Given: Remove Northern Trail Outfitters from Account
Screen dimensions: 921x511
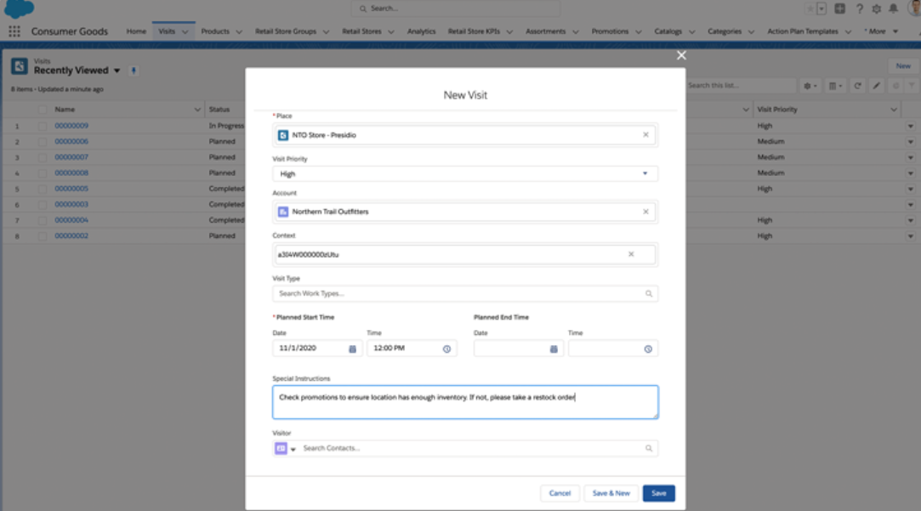Looking at the screenshot, I should pos(645,212).
